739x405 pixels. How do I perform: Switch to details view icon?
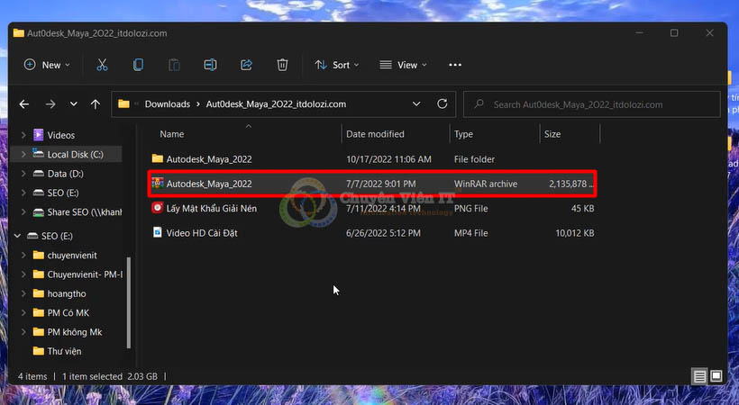pos(699,375)
